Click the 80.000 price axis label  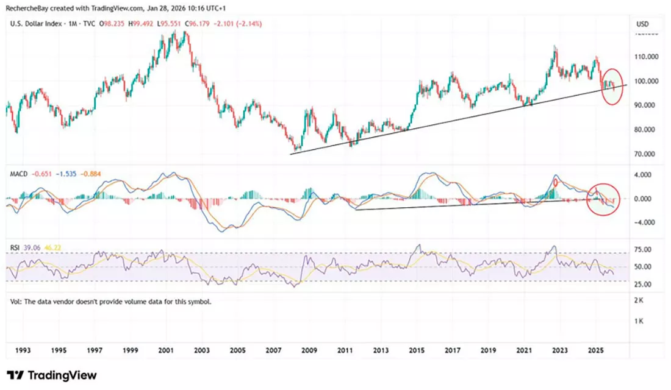[644, 129]
